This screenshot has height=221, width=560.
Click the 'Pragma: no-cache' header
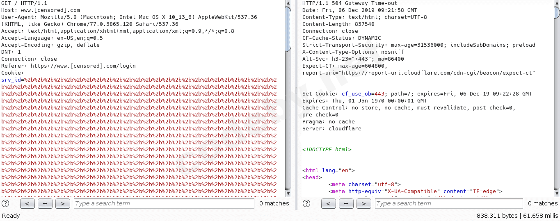click(x=329, y=122)
